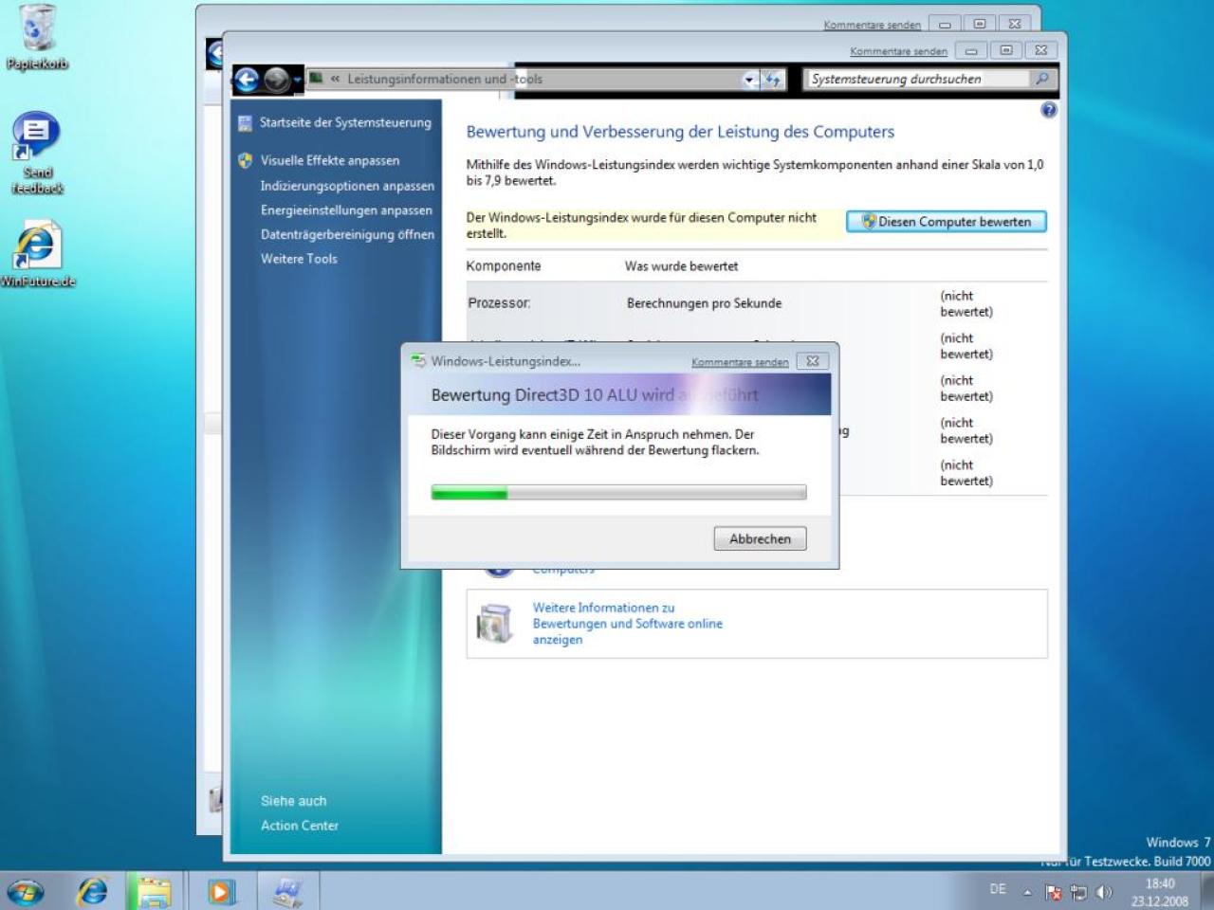This screenshot has width=1214, height=910.
Task: Click the assessment progress bar
Action: (618, 493)
